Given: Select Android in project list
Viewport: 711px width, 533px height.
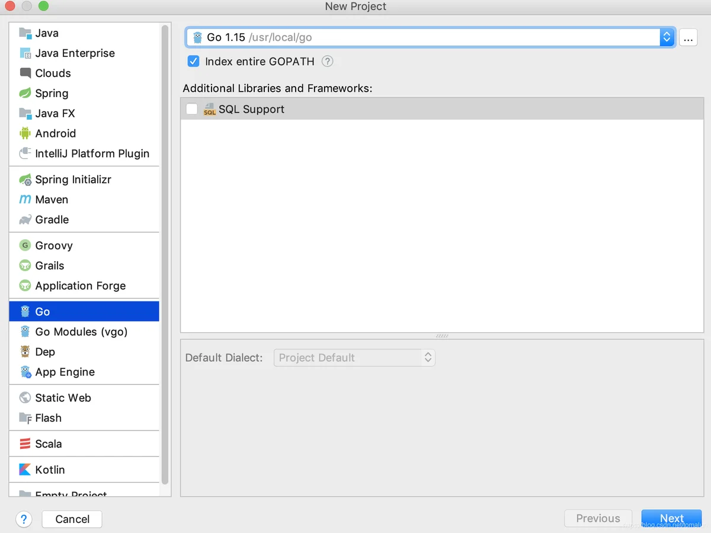Looking at the screenshot, I should [x=84, y=133].
